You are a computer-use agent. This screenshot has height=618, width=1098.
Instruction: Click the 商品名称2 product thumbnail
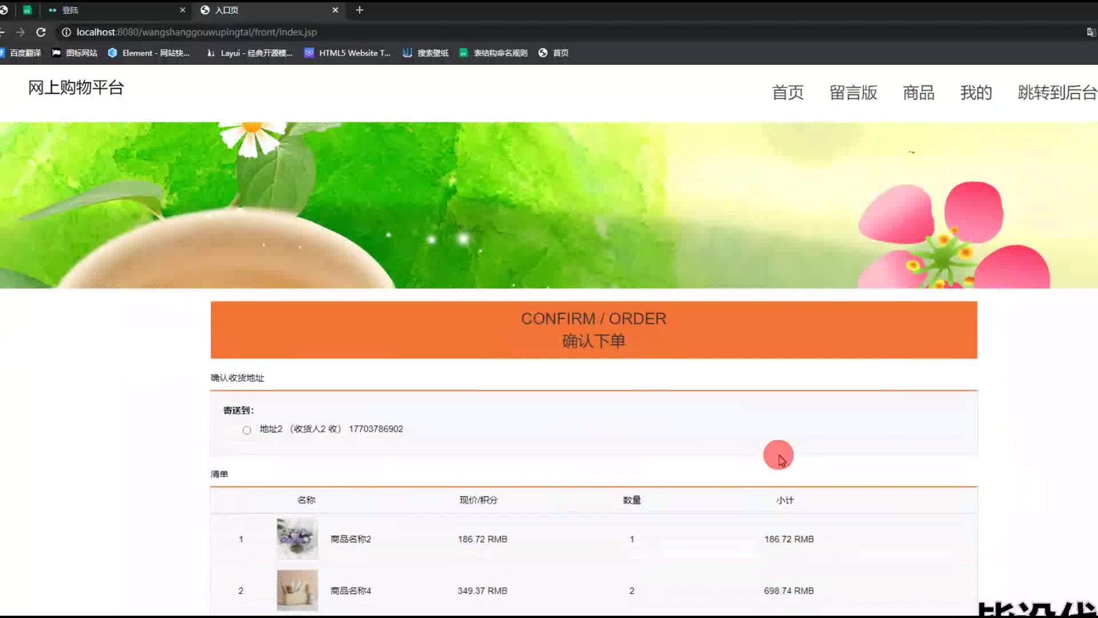(297, 538)
